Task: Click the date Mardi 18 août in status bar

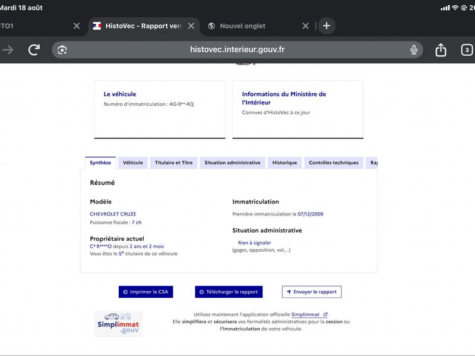Action: pyautogui.click(x=21, y=8)
